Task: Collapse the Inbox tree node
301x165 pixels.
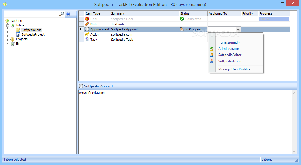Action: click(x=7, y=25)
